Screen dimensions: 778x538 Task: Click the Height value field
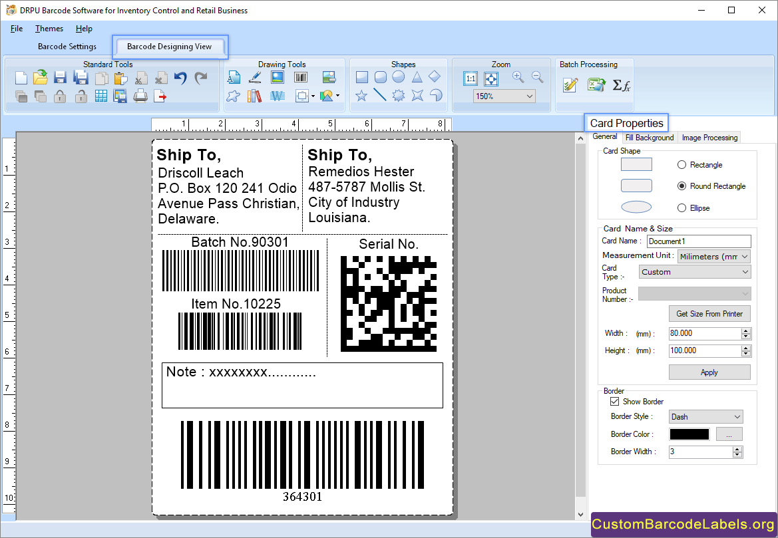(x=705, y=350)
